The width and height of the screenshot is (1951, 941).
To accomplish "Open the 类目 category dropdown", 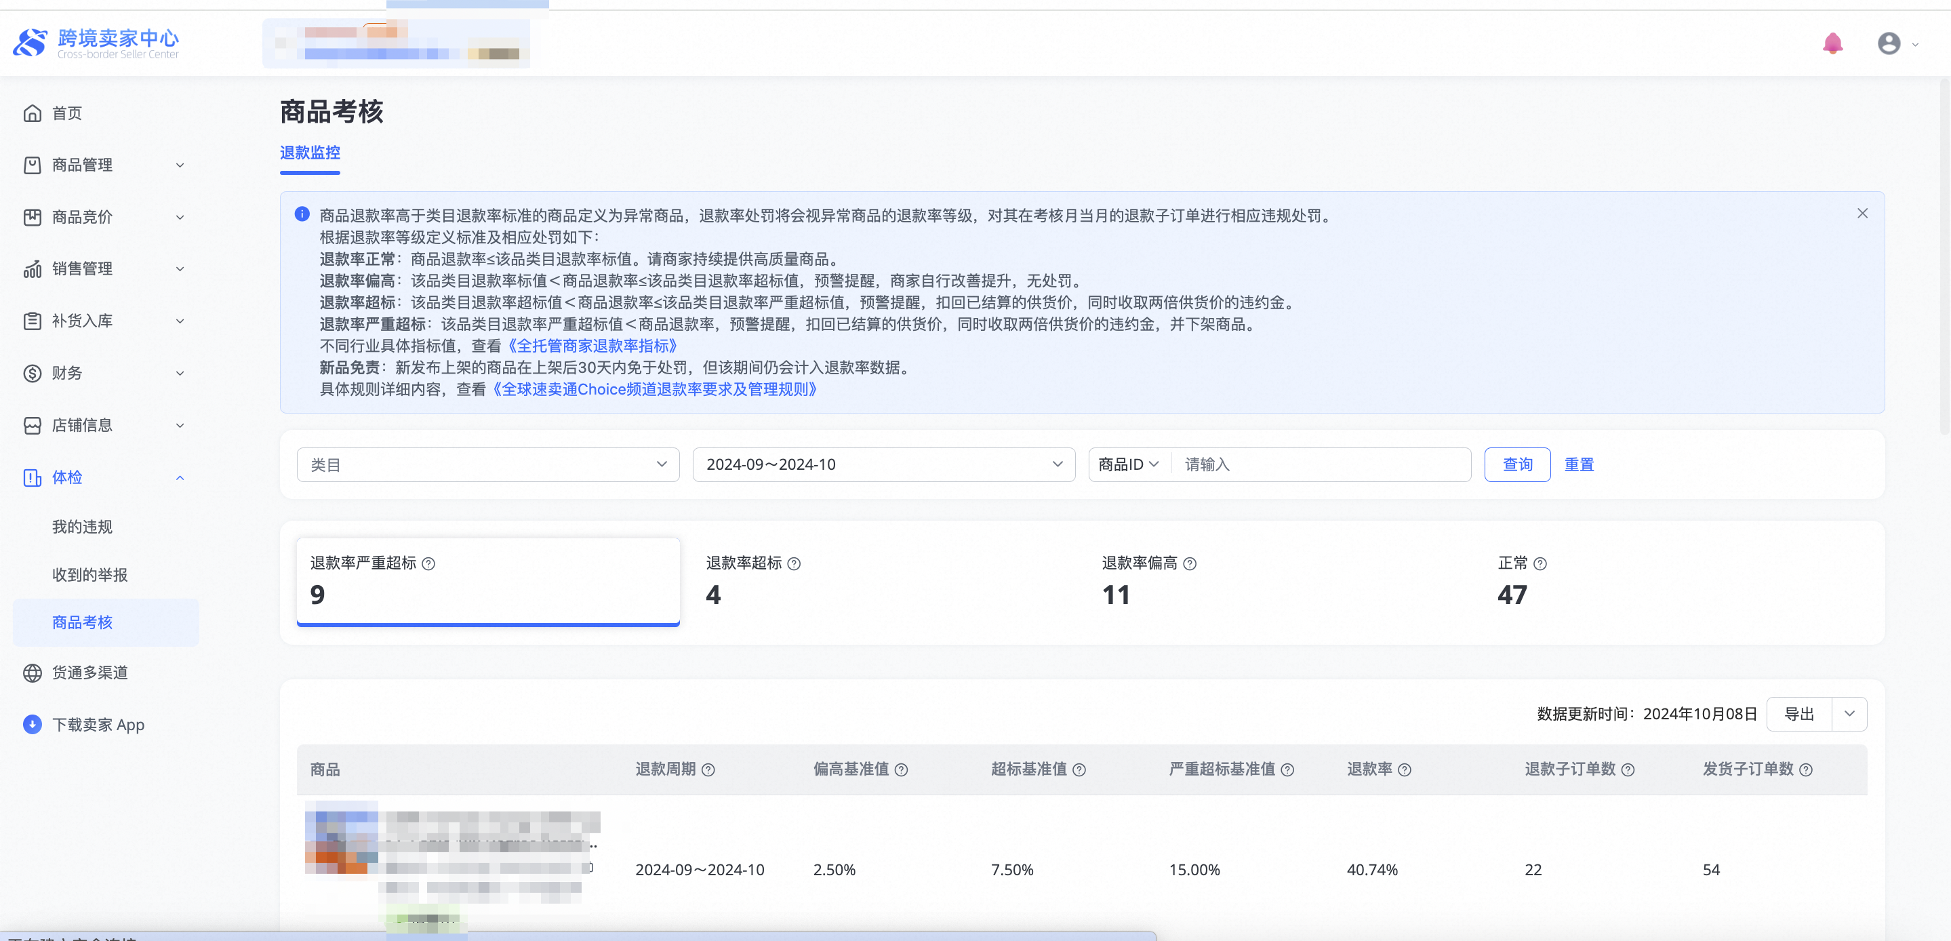I will 488,464.
